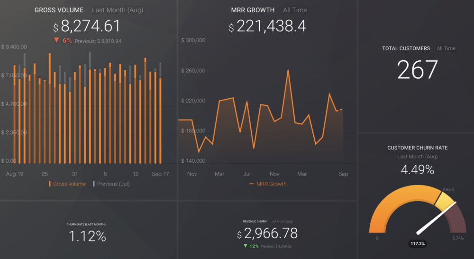Click the 4.49% churn rate value
Image resolution: width=474 pixels, height=259 pixels.
[418, 169]
